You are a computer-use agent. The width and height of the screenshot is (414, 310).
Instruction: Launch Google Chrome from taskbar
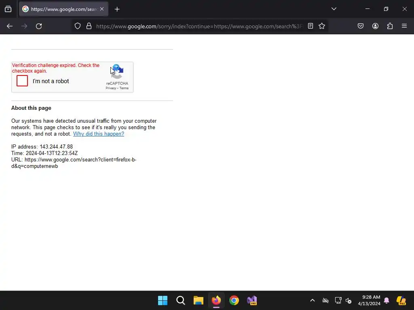tap(234, 300)
